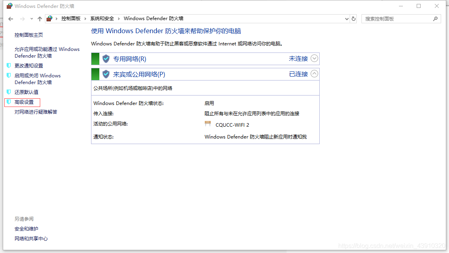Screen dimensions: 449x253
Task: Expand chevron after 控制面板 breadcrumb
Action: click(85, 19)
